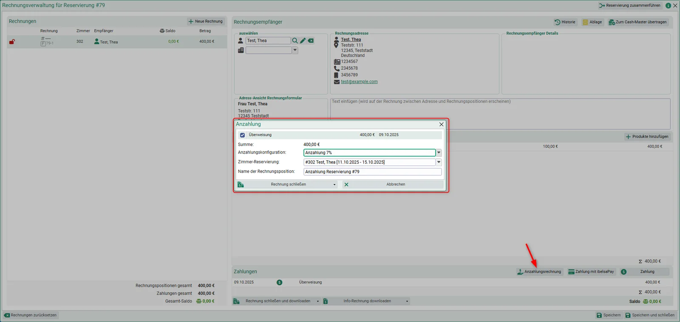Click the invoice text insertion textarea

pyautogui.click(x=500, y=114)
